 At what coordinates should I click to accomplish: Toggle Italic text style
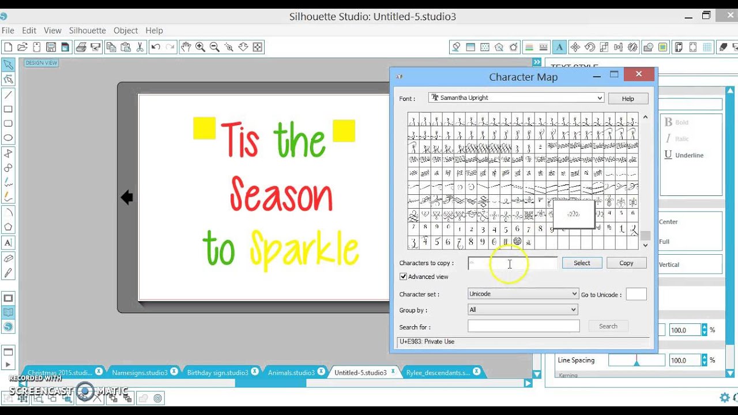[677, 138]
